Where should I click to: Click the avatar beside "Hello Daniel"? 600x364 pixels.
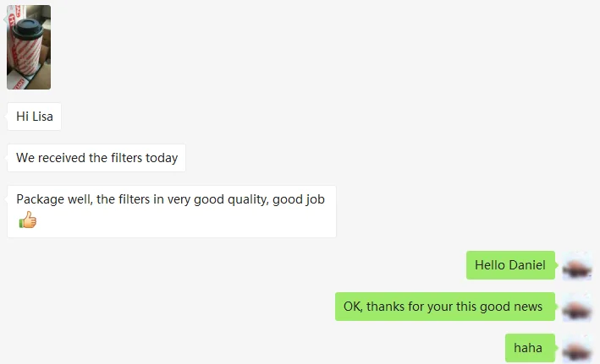[577, 266]
